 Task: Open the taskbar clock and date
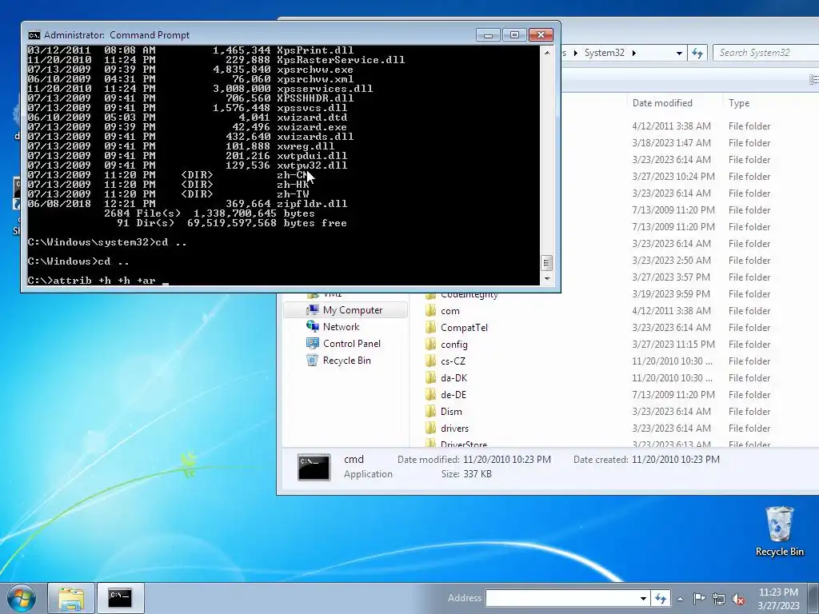(x=778, y=599)
